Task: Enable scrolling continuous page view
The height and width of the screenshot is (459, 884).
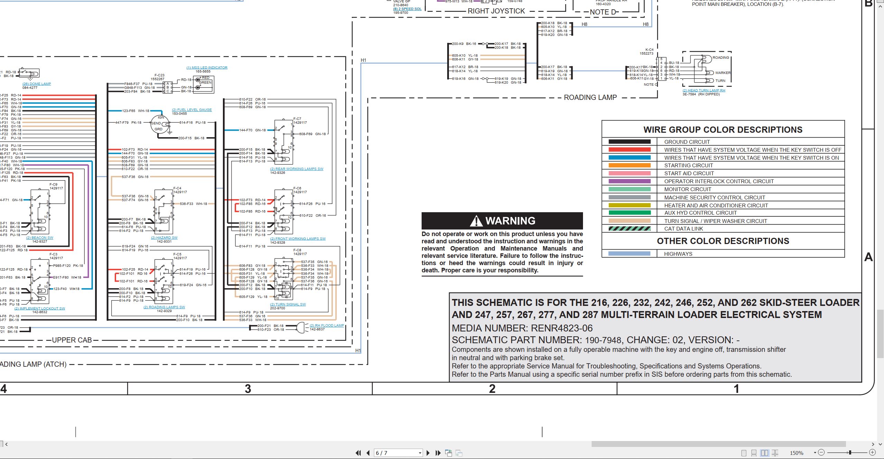Action: 754,453
